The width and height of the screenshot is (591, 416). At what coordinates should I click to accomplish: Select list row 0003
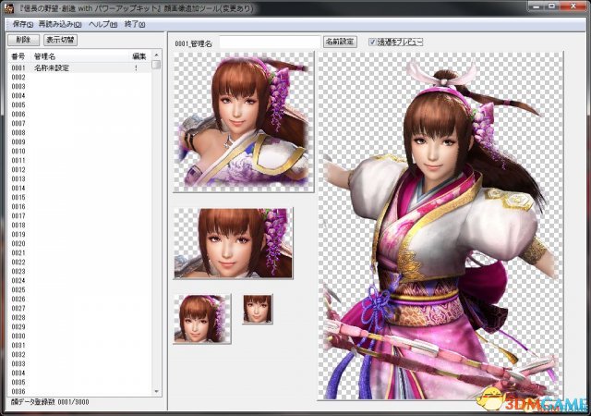click(80, 87)
